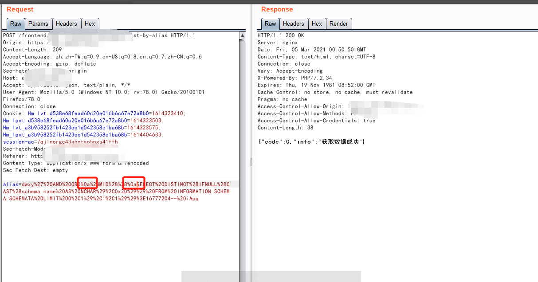Click the session-ac cookie line

60,142
